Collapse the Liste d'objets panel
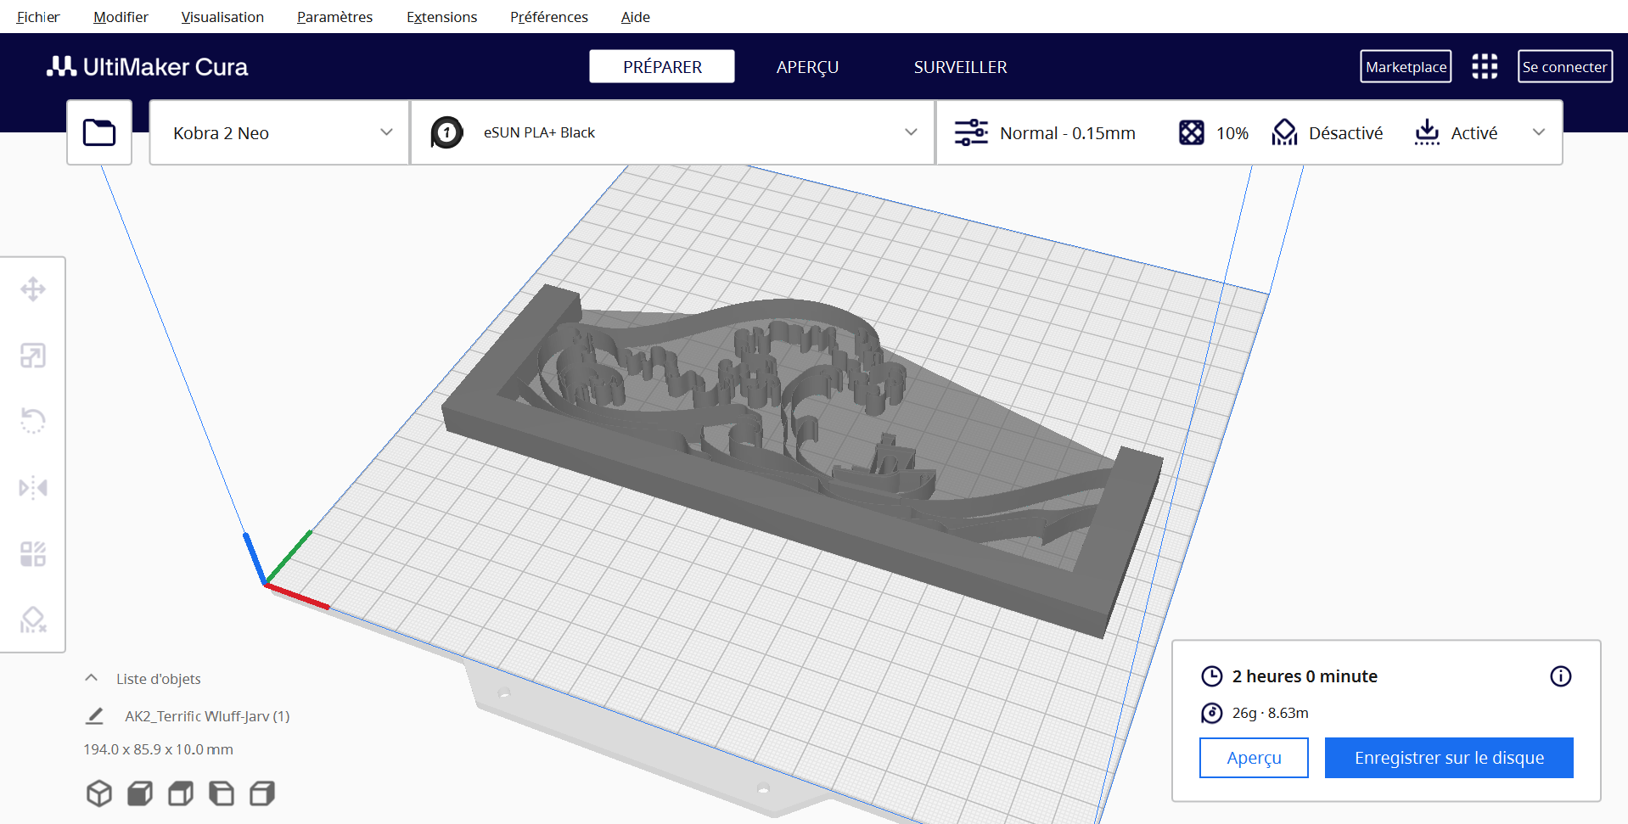This screenshot has width=1628, height=824. [x=92, y=678]
